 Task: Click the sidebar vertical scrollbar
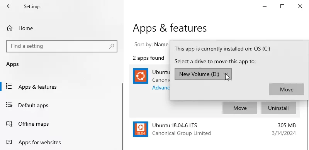(122, 116)
